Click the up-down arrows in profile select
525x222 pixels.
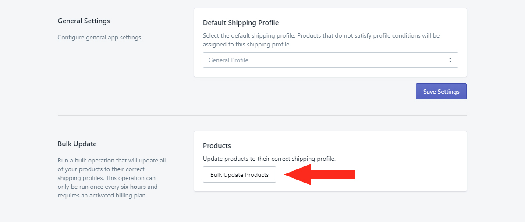(450, 60)
